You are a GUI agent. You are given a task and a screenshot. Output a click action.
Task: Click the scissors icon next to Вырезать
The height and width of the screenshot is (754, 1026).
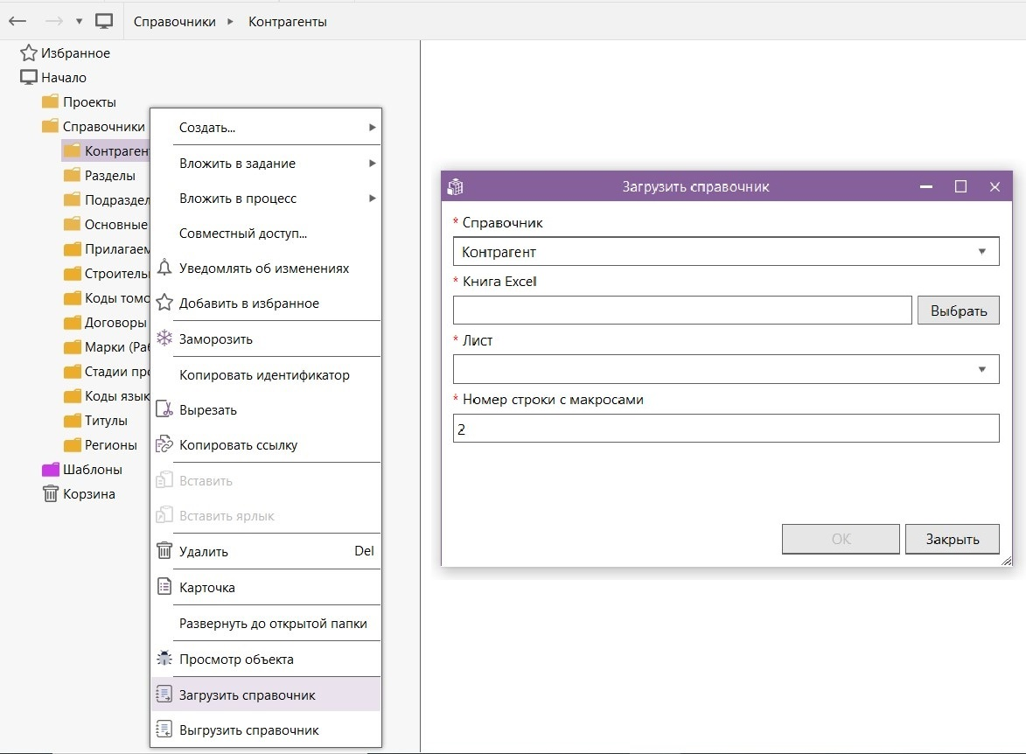(164, 409)
